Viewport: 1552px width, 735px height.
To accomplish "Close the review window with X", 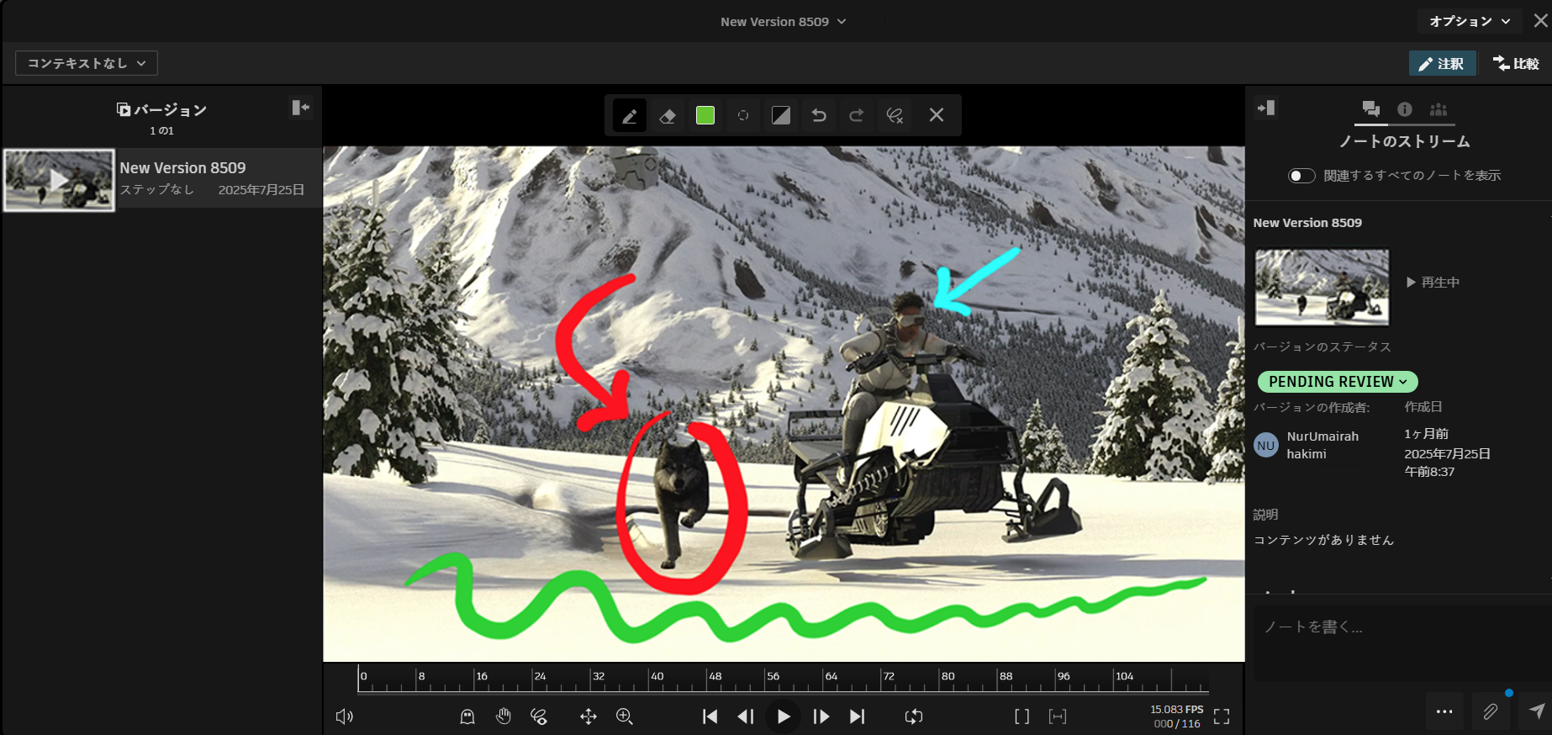I will [1540, 21].
